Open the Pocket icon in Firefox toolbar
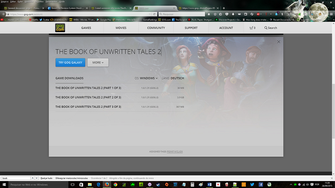335x188 pixels. pyautogui.click(x=227, y=14)
